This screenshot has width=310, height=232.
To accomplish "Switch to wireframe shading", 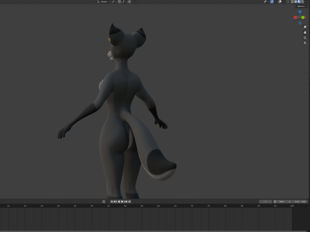I will coord(292,1).
